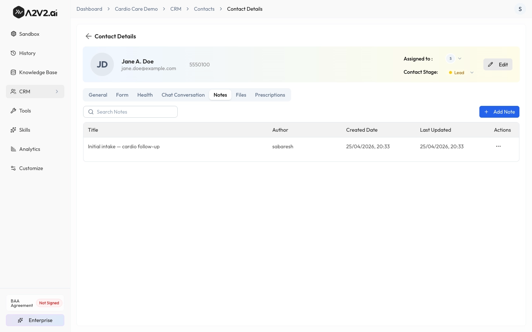Click the back arrow next to Contact Details
The height and width of the screenshot is (332, 532).
[88, 36]
